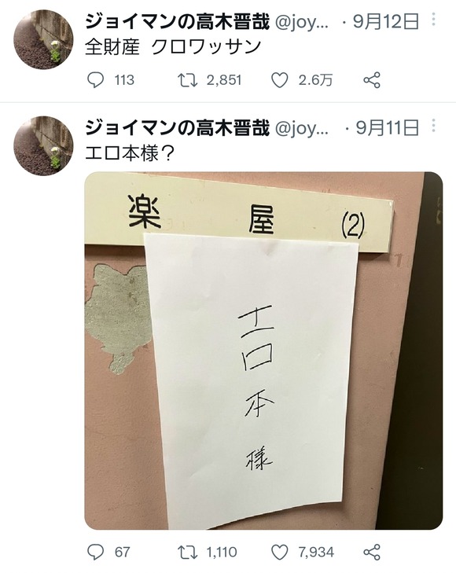Open the 9月12日 timestamp link
Screen dimensions: 456x573
pyautogui.click(x=386, y=21)
